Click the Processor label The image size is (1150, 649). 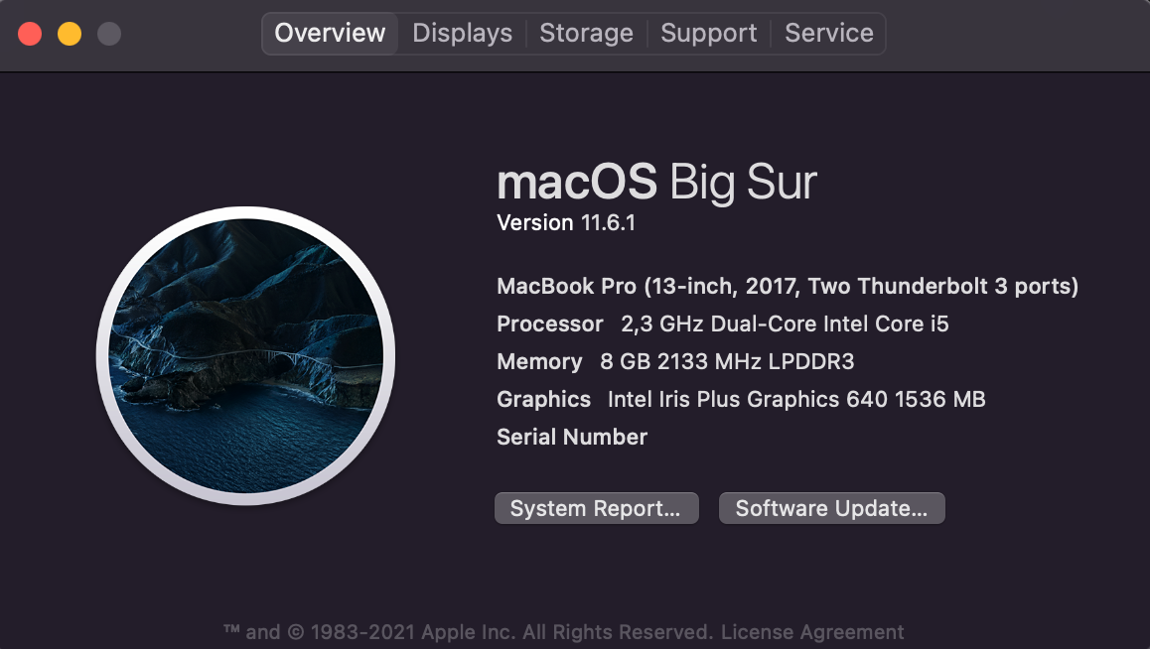pyautogui.click(x=549, y=324)
